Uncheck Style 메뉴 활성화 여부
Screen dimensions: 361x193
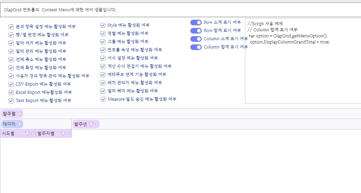tap(103, 25)
